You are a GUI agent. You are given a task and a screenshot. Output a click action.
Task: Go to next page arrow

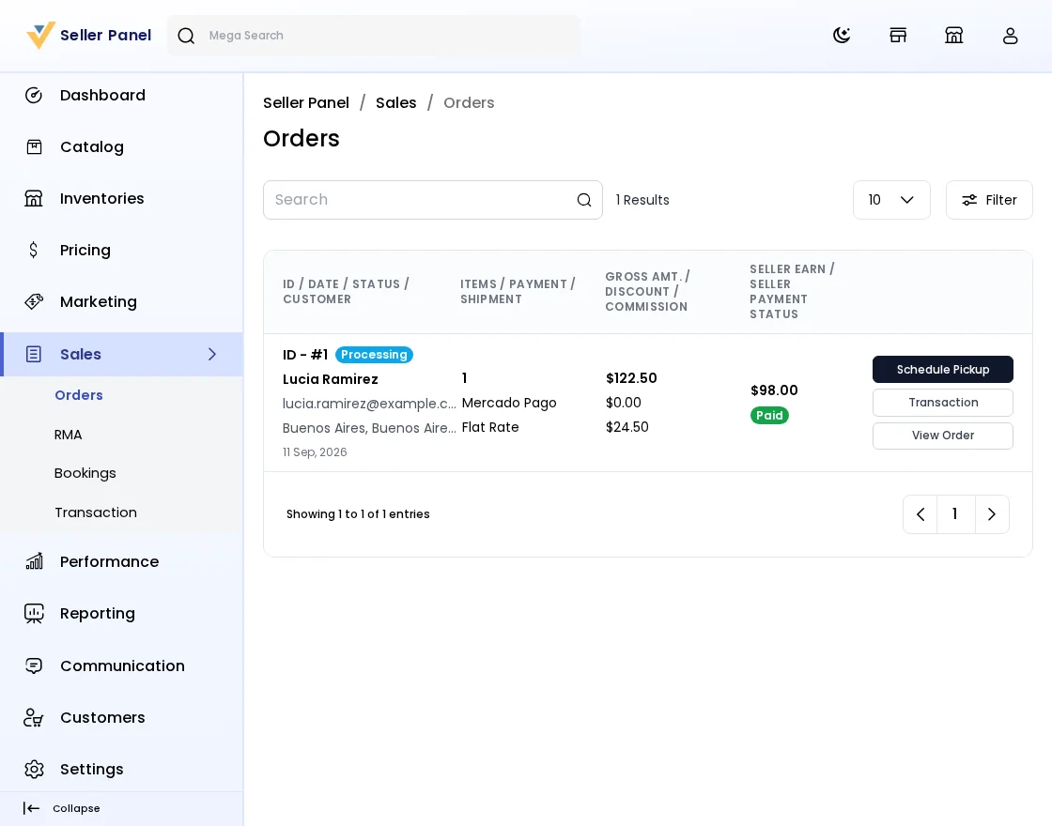coord(992,514)
